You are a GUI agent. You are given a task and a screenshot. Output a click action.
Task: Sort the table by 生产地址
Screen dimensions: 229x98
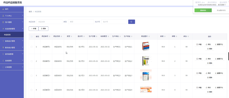tap(132, 37)
